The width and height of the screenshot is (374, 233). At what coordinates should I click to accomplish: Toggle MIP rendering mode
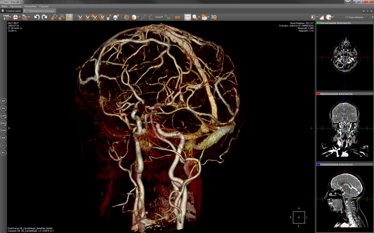pos(178,17)
